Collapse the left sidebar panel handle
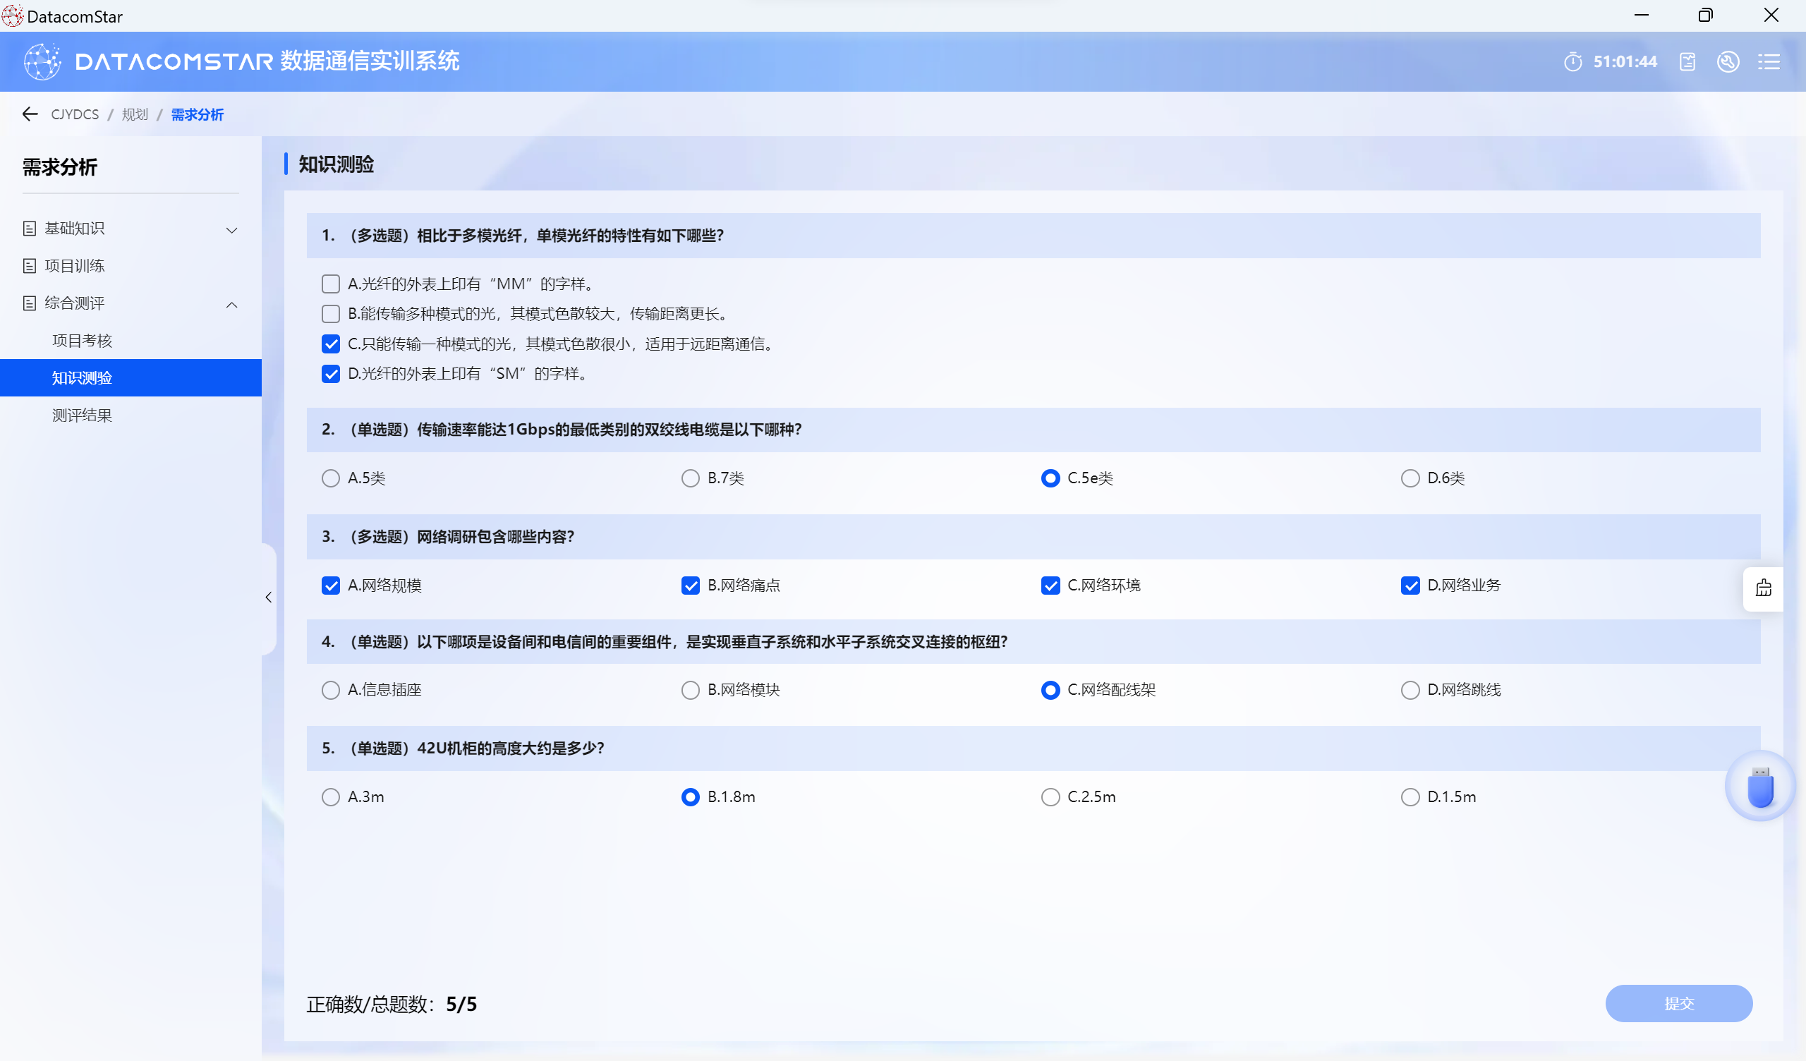The width and height of the screenshot is (1806, 1061). 269,598
